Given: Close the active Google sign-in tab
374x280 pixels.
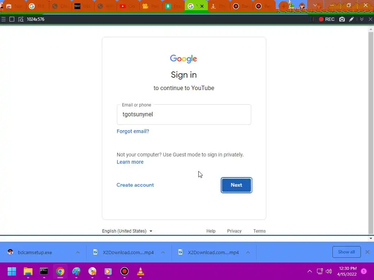Looking at the screenshot, I should [202, 6].
